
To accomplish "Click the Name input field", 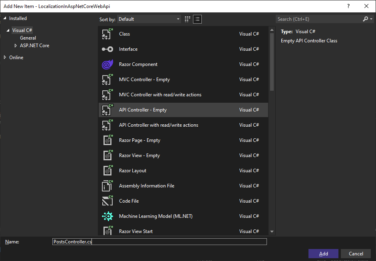I will point(159,241).
